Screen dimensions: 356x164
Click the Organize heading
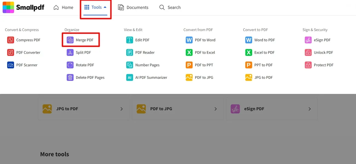[x=72, y=30]
